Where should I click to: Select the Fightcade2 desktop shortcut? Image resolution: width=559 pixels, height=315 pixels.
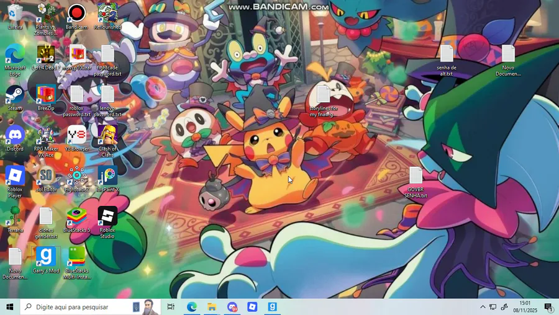76,179
